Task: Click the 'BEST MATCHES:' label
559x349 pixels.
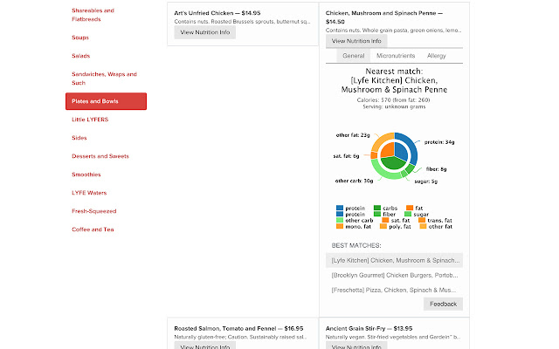Action: click(356, 245)
